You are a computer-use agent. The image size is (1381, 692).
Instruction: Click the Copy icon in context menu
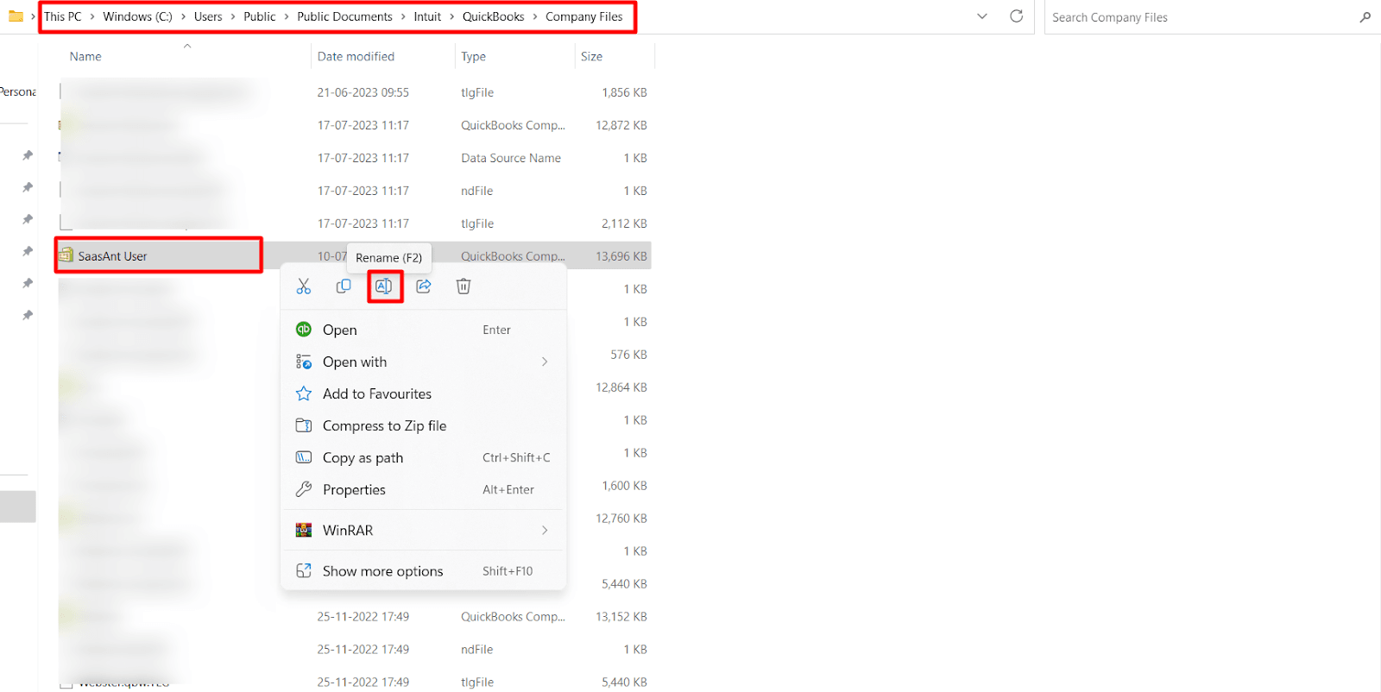[x=344, y=286]
